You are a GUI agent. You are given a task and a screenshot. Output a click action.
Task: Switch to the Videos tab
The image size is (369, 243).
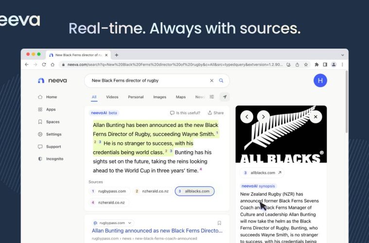click(112, 97)
